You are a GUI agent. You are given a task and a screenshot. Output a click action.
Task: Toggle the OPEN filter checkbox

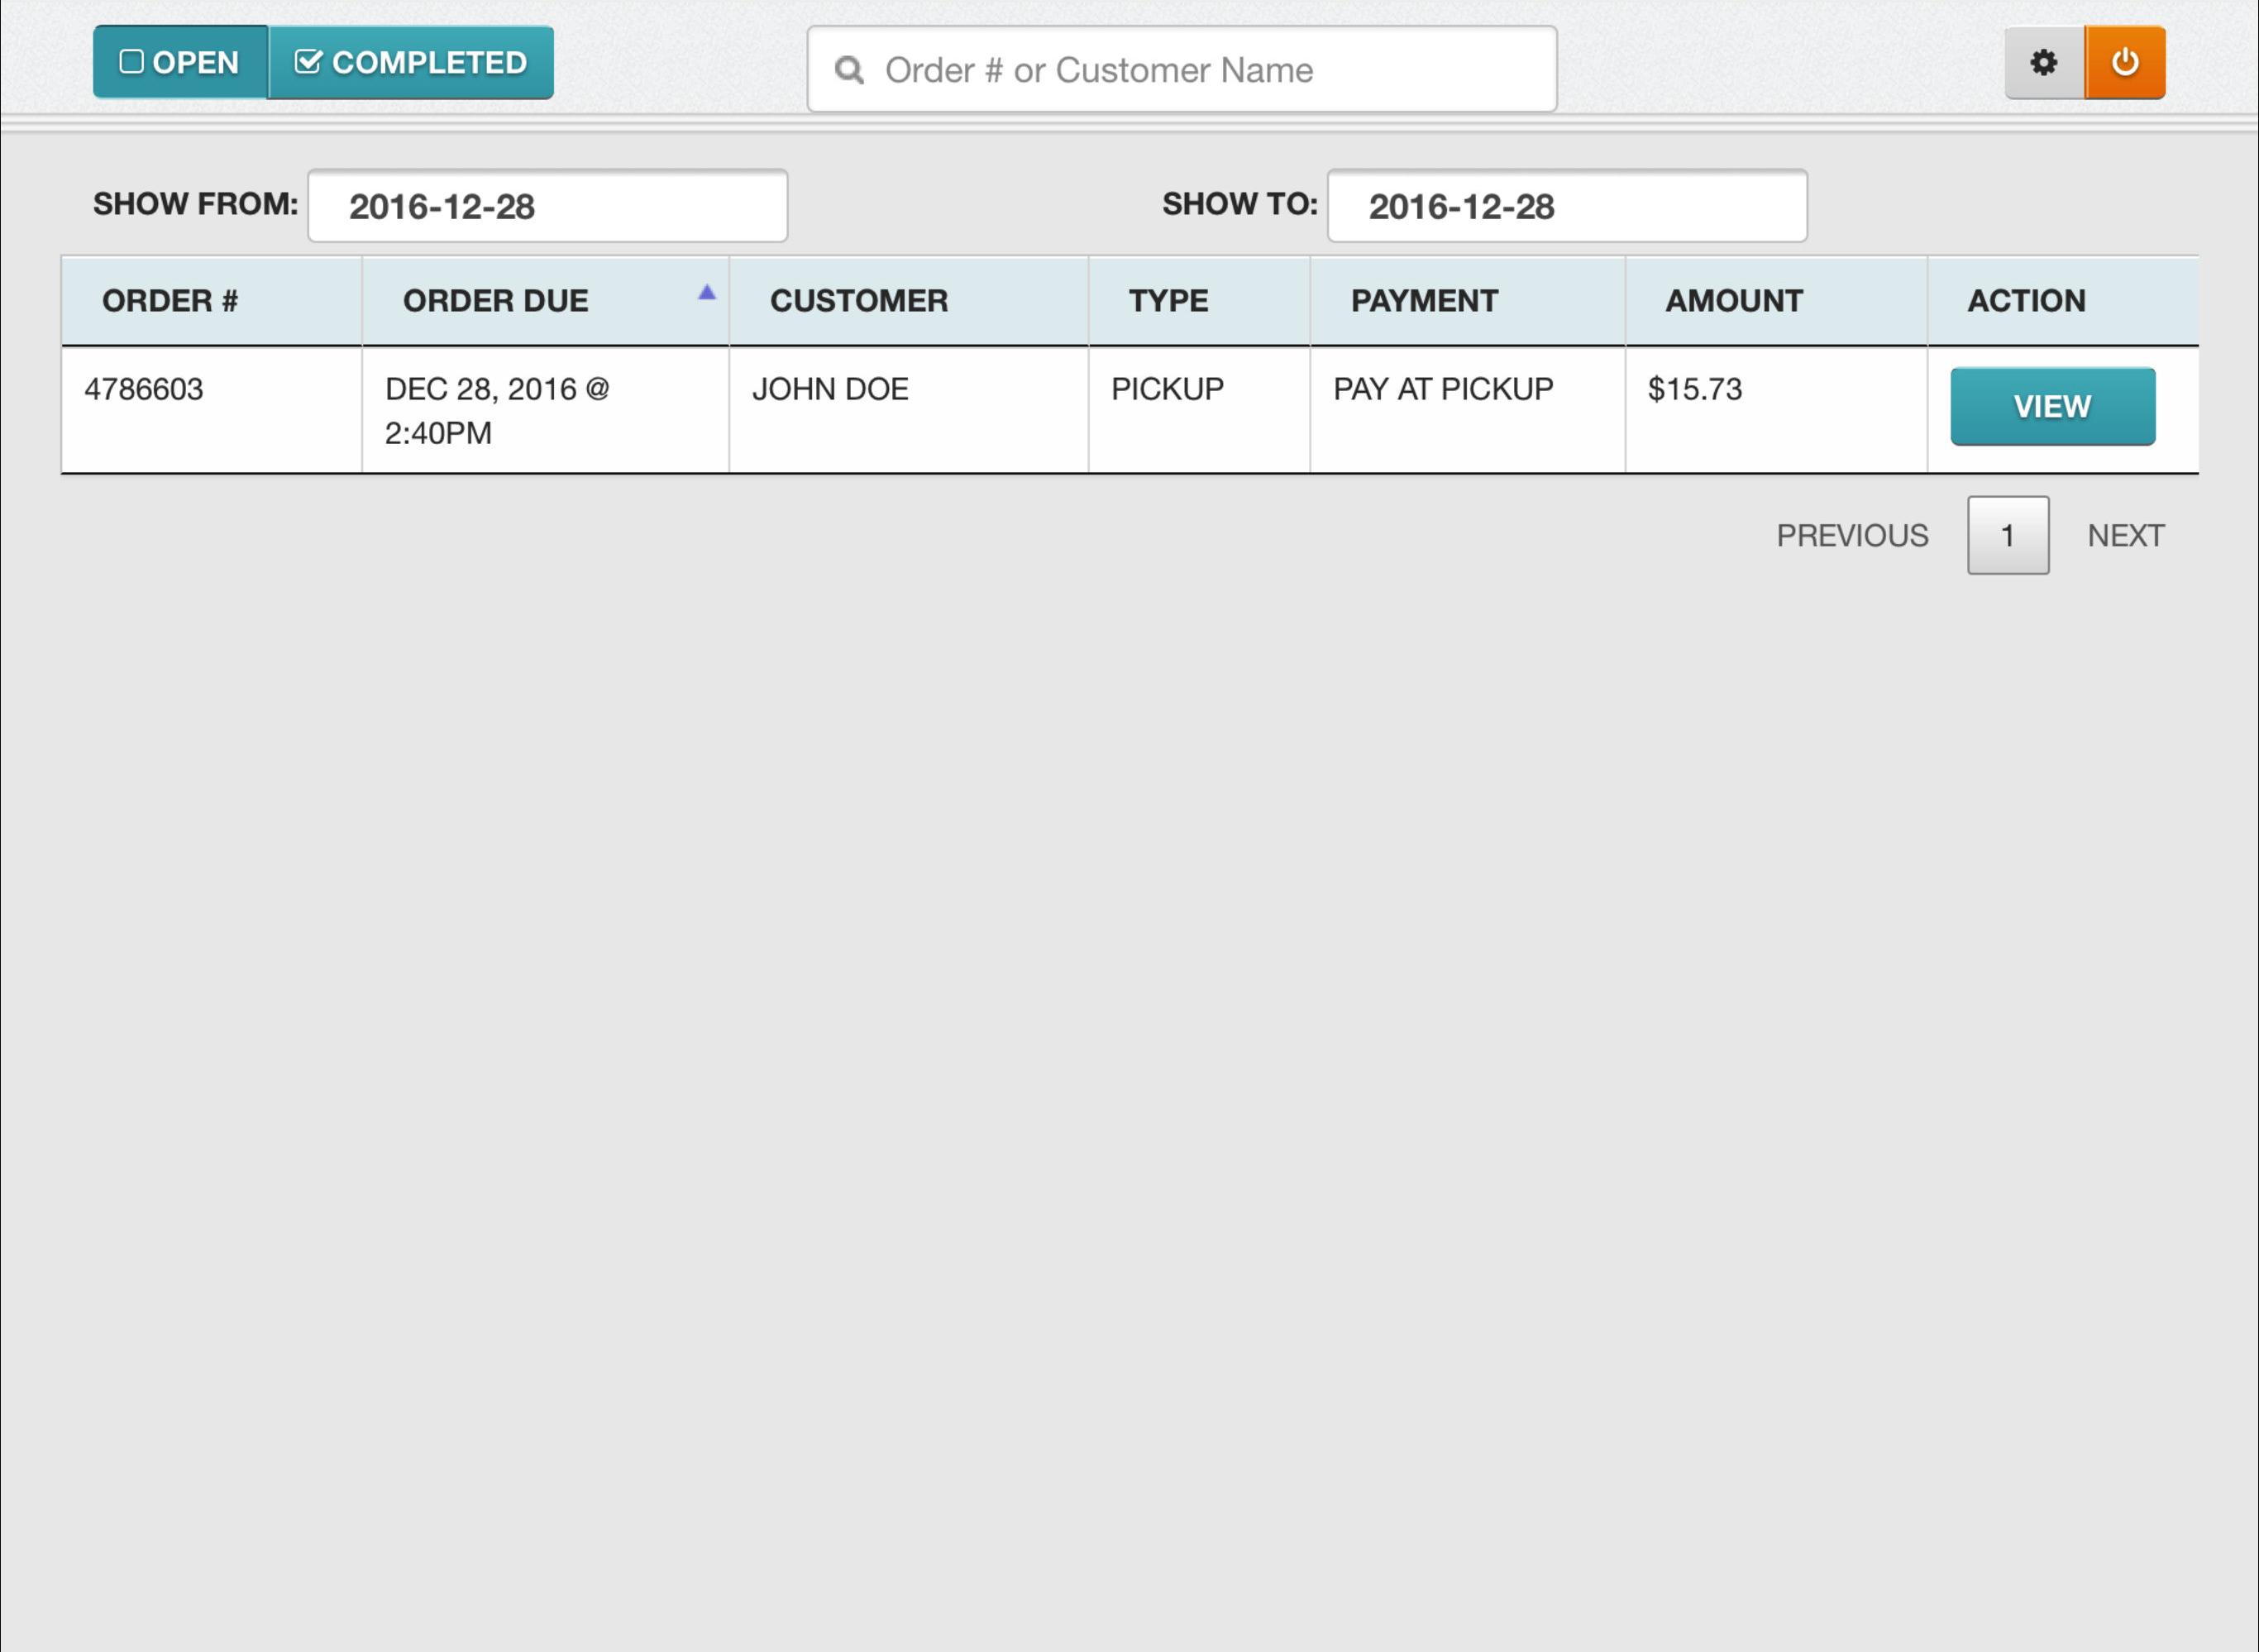[x=177, y=63]
